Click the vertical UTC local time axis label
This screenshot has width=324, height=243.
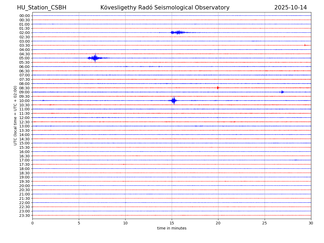(15, 115)
